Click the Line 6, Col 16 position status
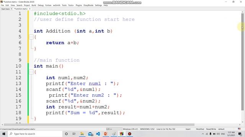This screenshot has width=245, height=137. point(166,129)
